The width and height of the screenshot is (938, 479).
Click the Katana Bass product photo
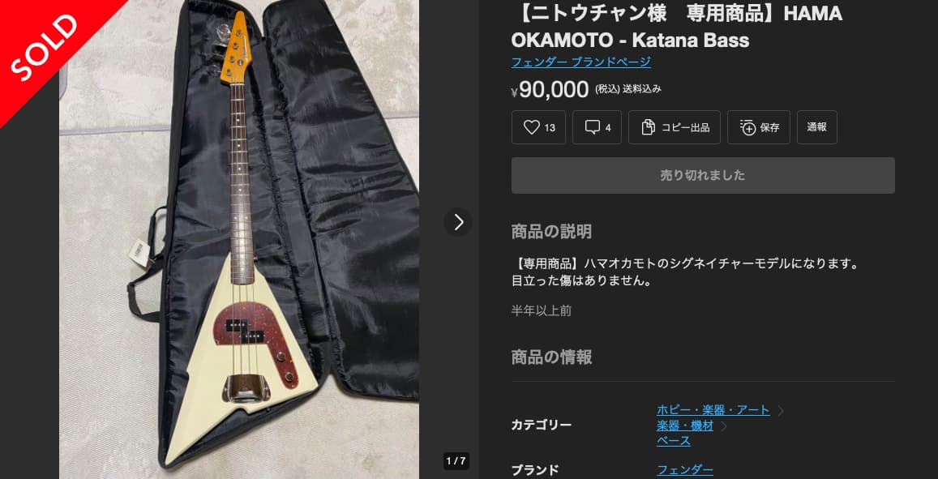[x=239, y=239]
